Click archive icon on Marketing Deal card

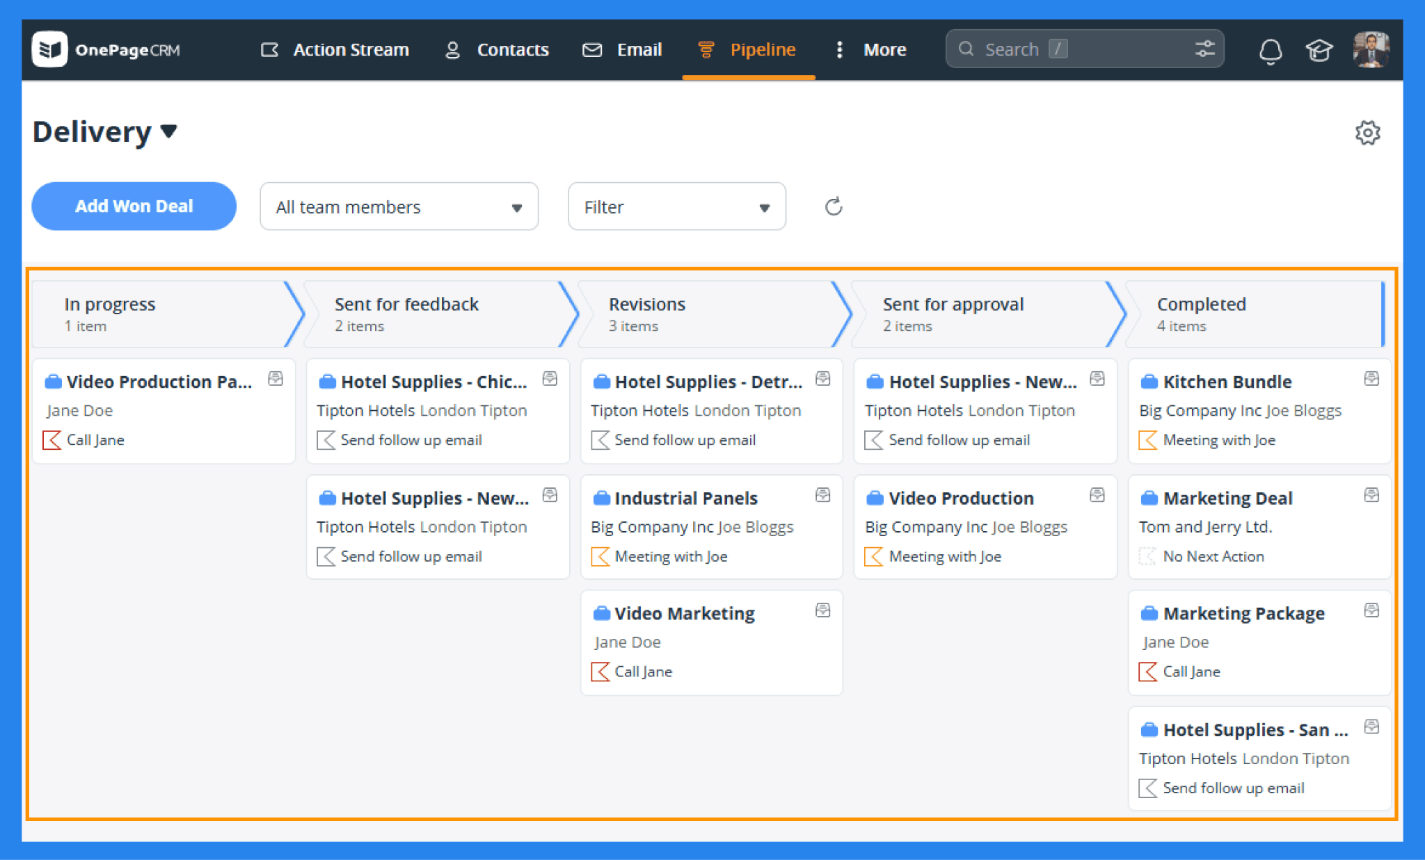pos(1371,495)
